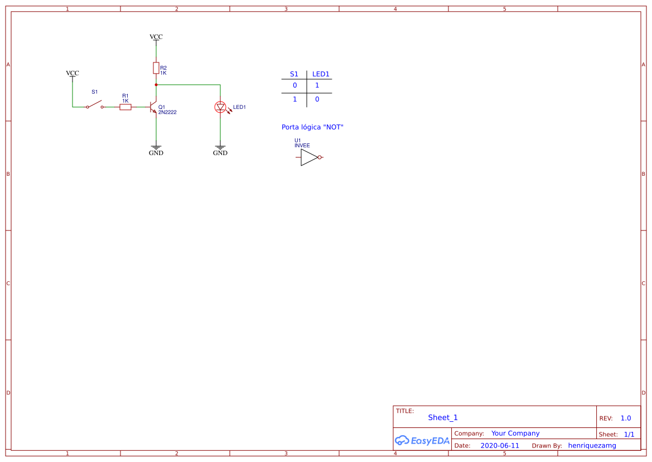Click the GND symbol below LED1
The image size is (652, 462).
click(220, 148)
